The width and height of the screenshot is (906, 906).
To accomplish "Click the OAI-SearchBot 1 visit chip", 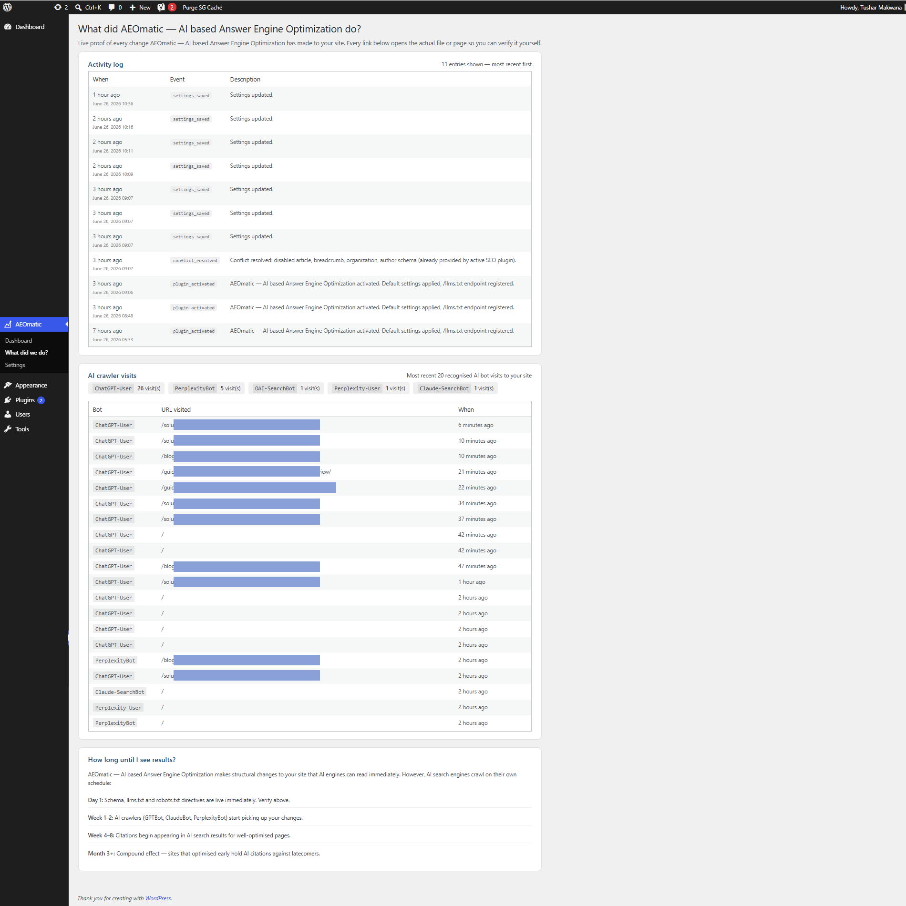I will 286,388.
